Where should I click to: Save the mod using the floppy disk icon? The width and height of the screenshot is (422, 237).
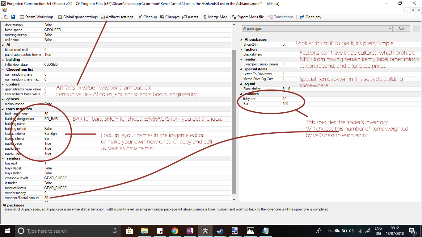click(x=13, y=17)
